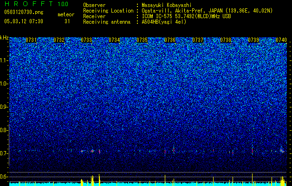Click the 0738 time marker
The width and height of the screenshot is (292, 186).
coord(226,40)
